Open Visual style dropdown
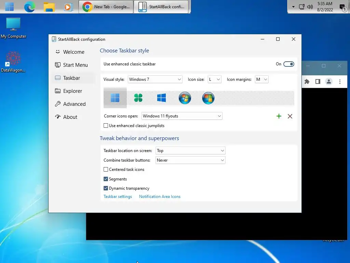Image resolution: width=350 pixels, height=263 pixels. (x=155, y=79)
